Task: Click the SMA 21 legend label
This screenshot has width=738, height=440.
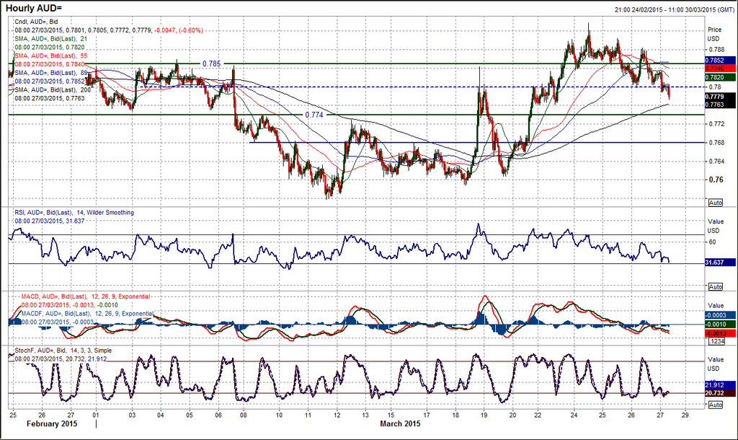Action: pos(51,39)
